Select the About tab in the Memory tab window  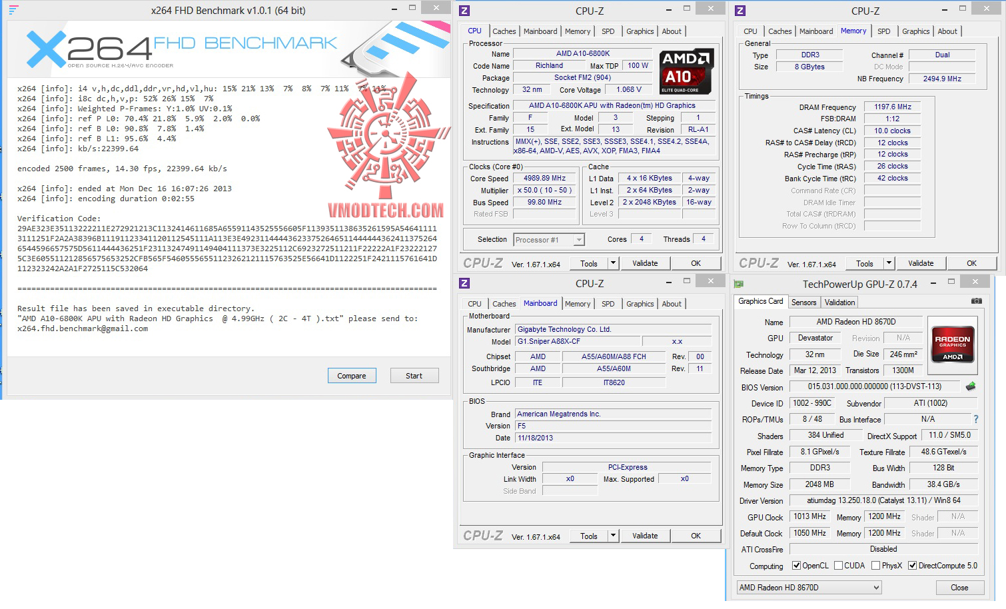point(947,31)
